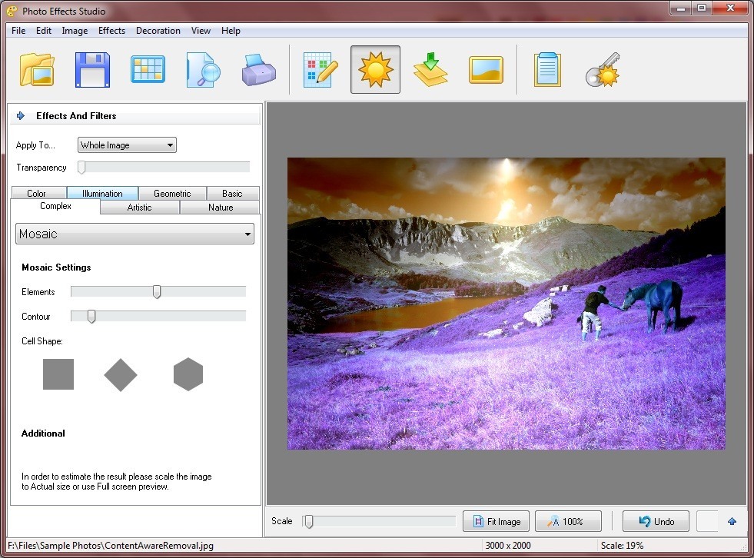Open the effects editor with pencil icon

pos(319,68)
